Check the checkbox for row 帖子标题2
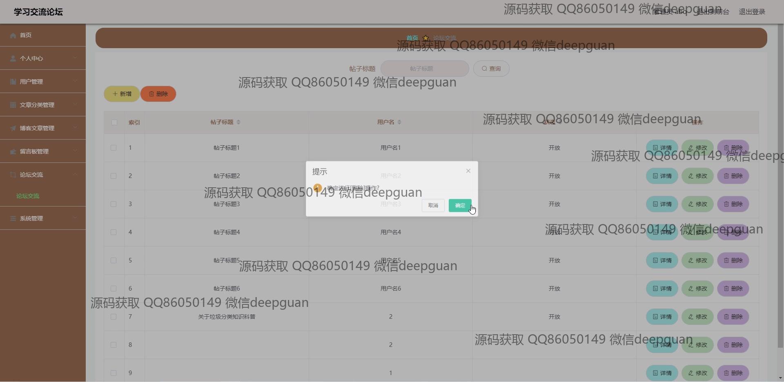Screen dimensions: 784x382 click(x=114, y=176)
